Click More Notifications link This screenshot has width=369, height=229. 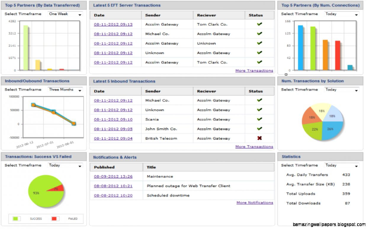pyautogui.click(x=255, y=203)
